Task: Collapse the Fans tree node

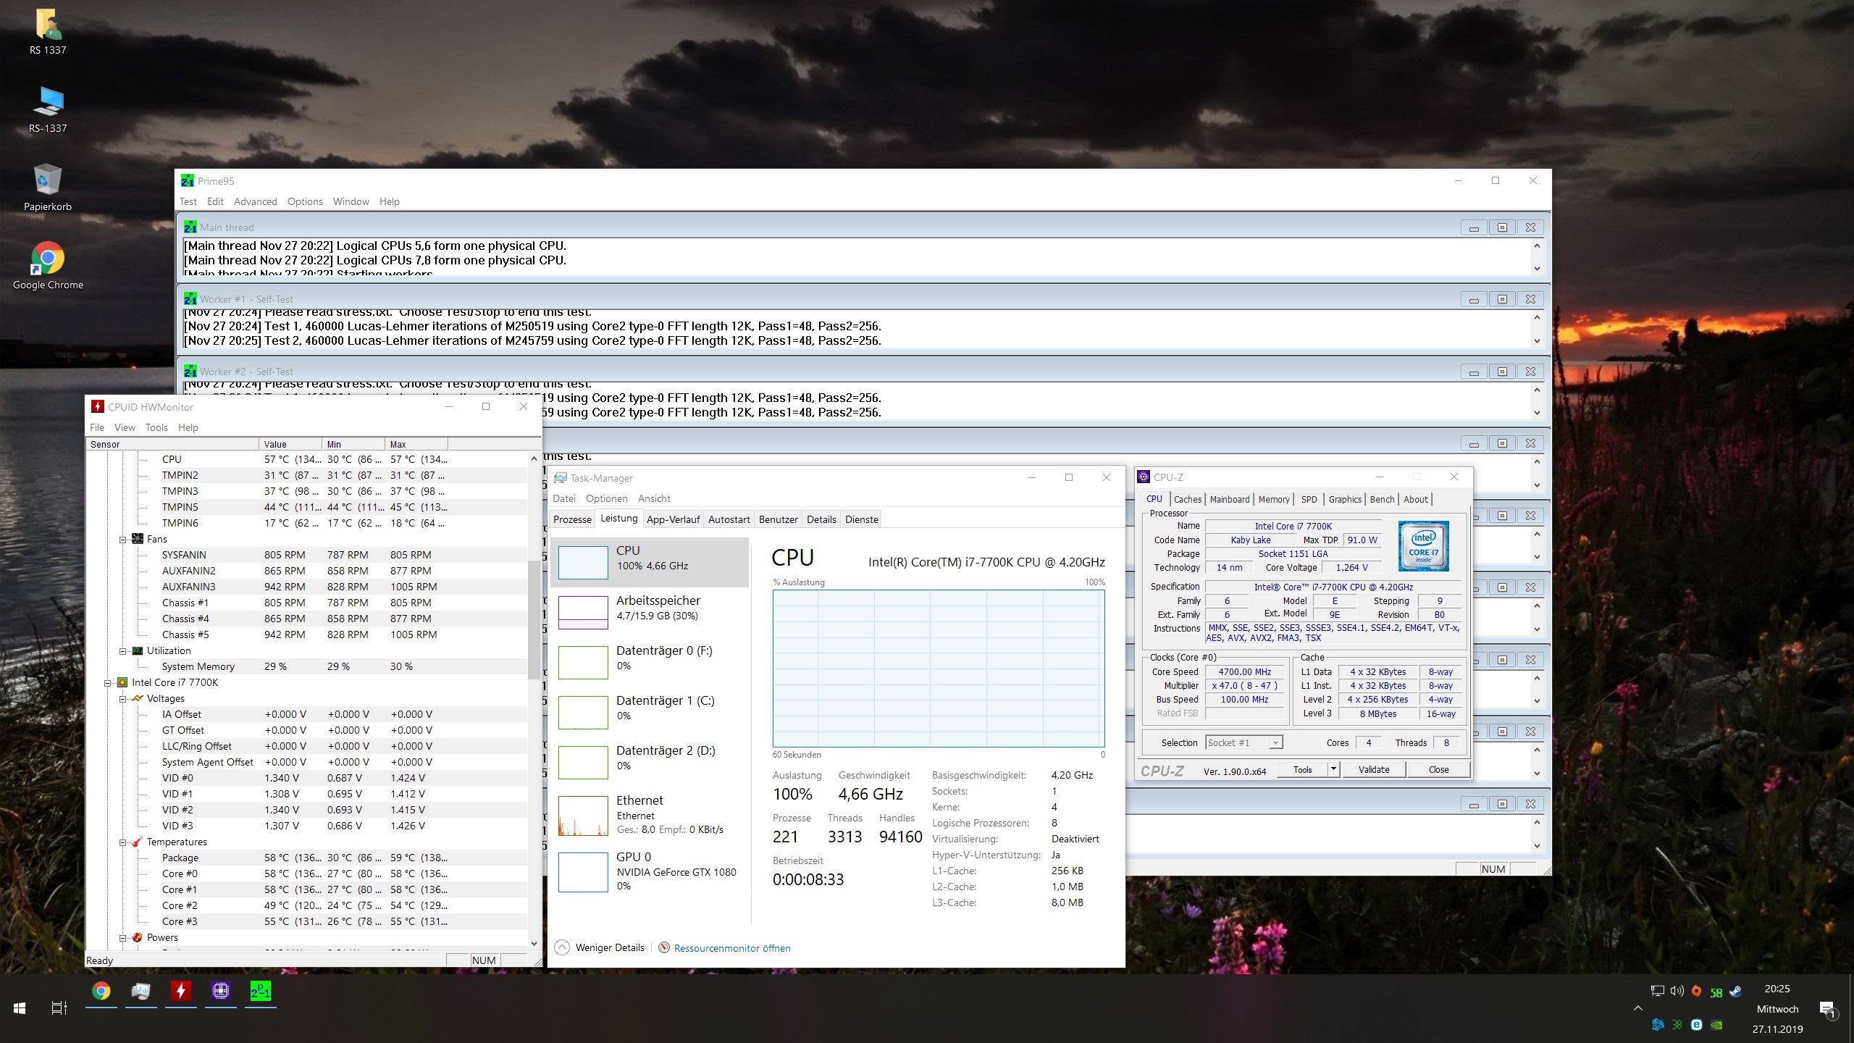Action: coord(122,539)
